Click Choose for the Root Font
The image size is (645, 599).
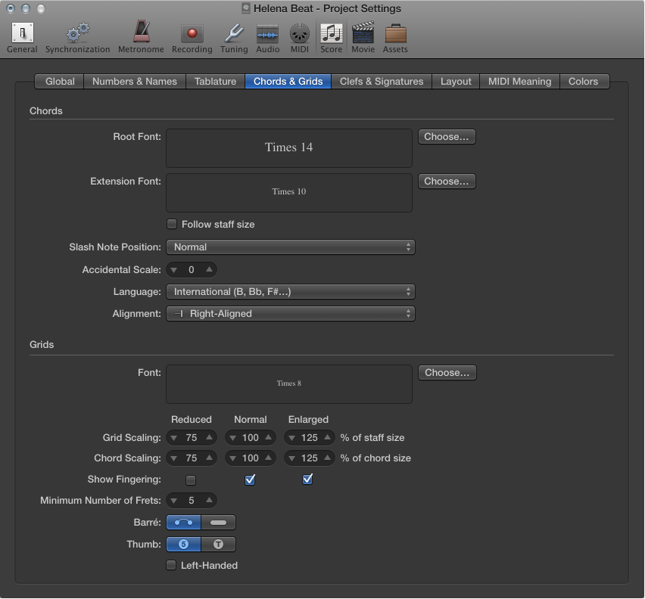click(x=447, y=136)
